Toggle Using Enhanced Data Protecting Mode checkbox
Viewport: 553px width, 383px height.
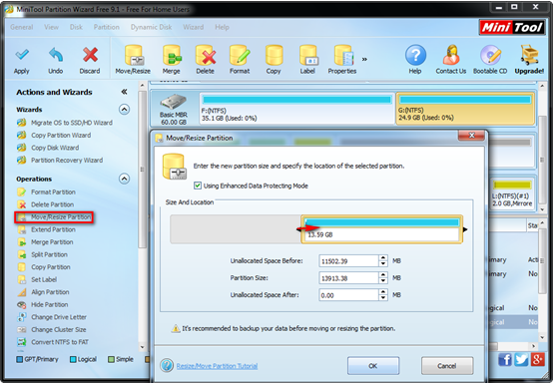tap(198, 186)
